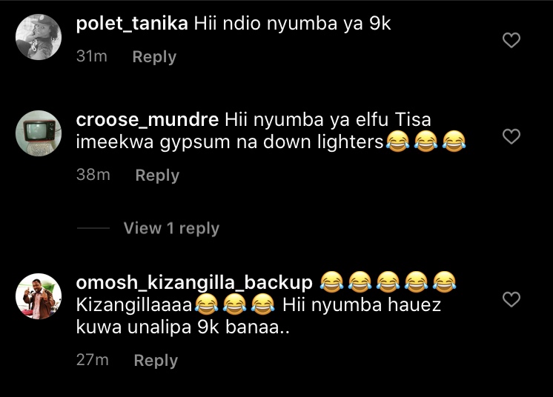Expand the View 1 reply thread
Viewport: 553px width, 397px height.
pos(171,228)
